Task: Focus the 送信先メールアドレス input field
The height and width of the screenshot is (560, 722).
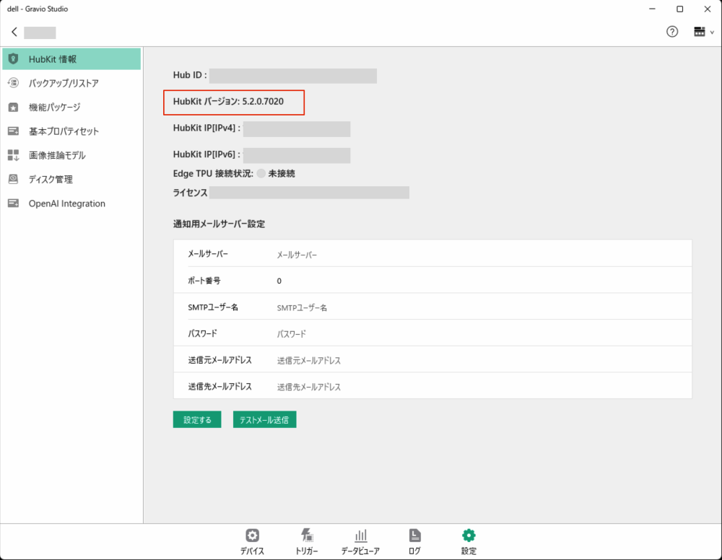Action: (x=481, y=387)
